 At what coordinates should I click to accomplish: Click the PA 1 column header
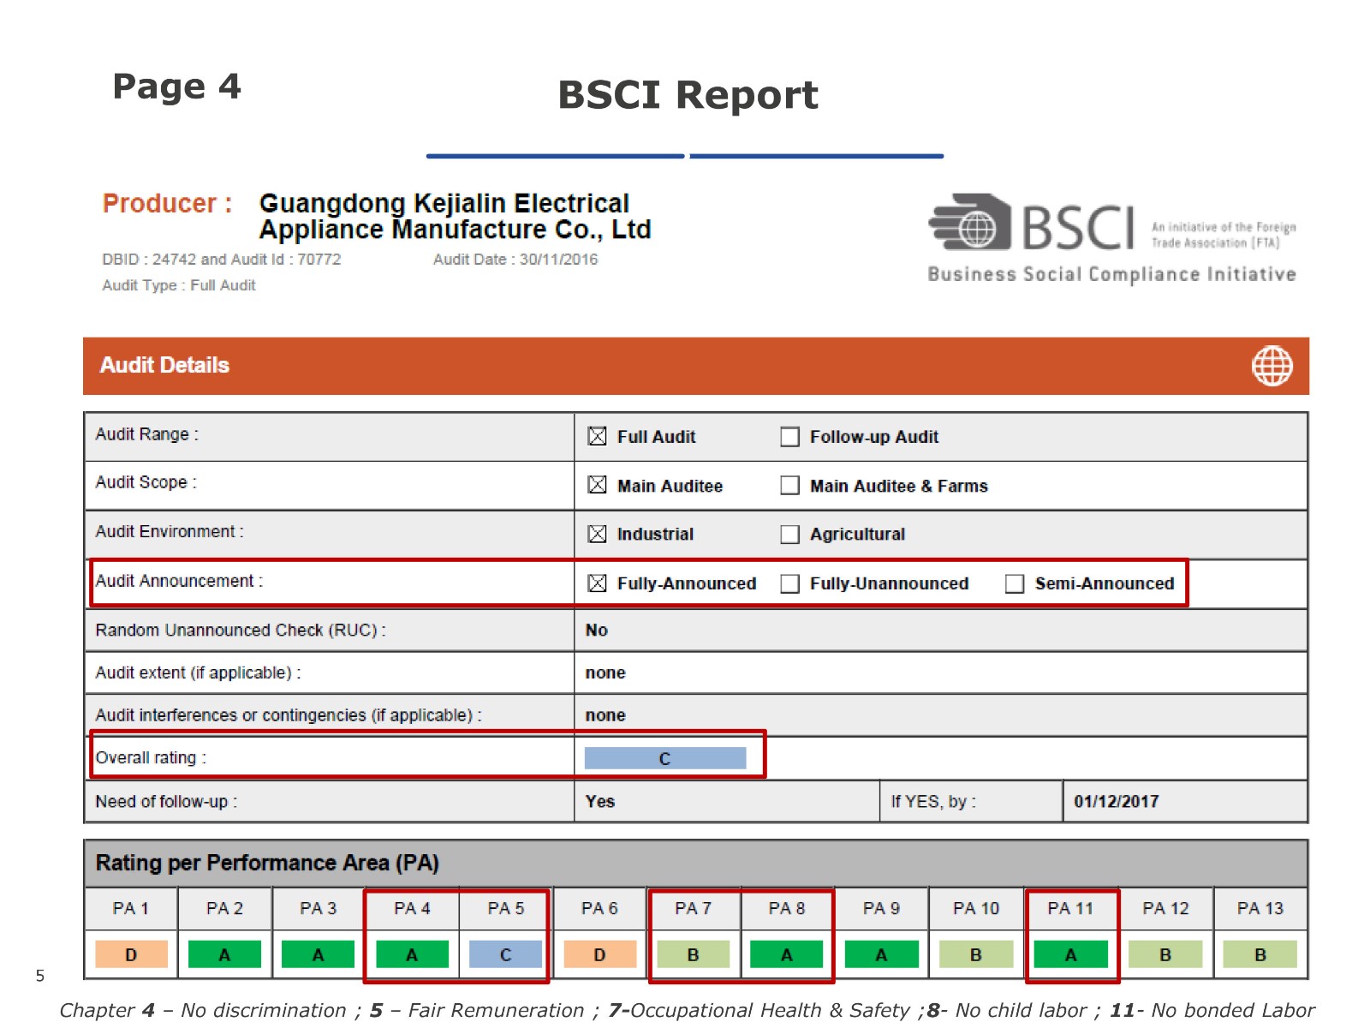coord(131,908)
